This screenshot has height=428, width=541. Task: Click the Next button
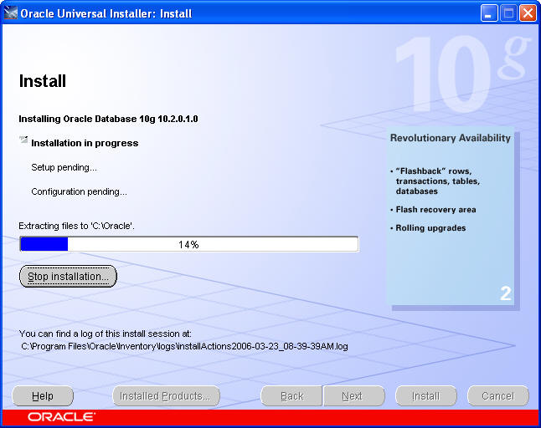coord(353,396)
